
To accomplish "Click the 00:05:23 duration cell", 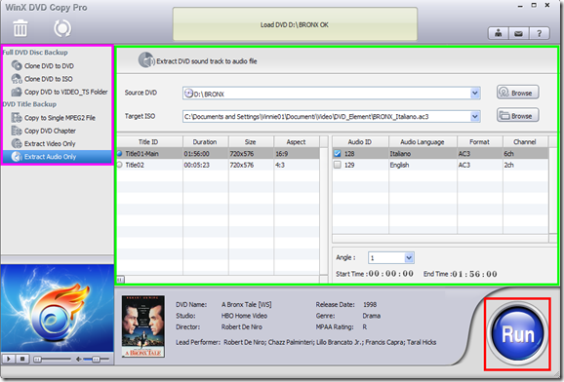I will pyautogui.click(x=197, y=166).
